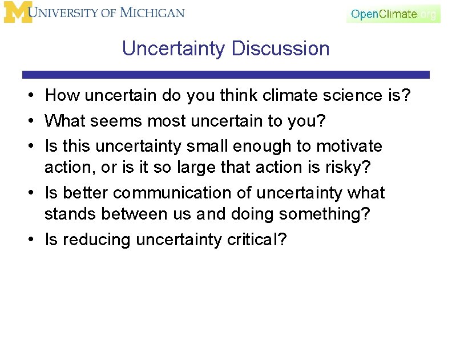Select the 'Uncertainty Discussion' slide title
The image size is (452, 349).
225,48
